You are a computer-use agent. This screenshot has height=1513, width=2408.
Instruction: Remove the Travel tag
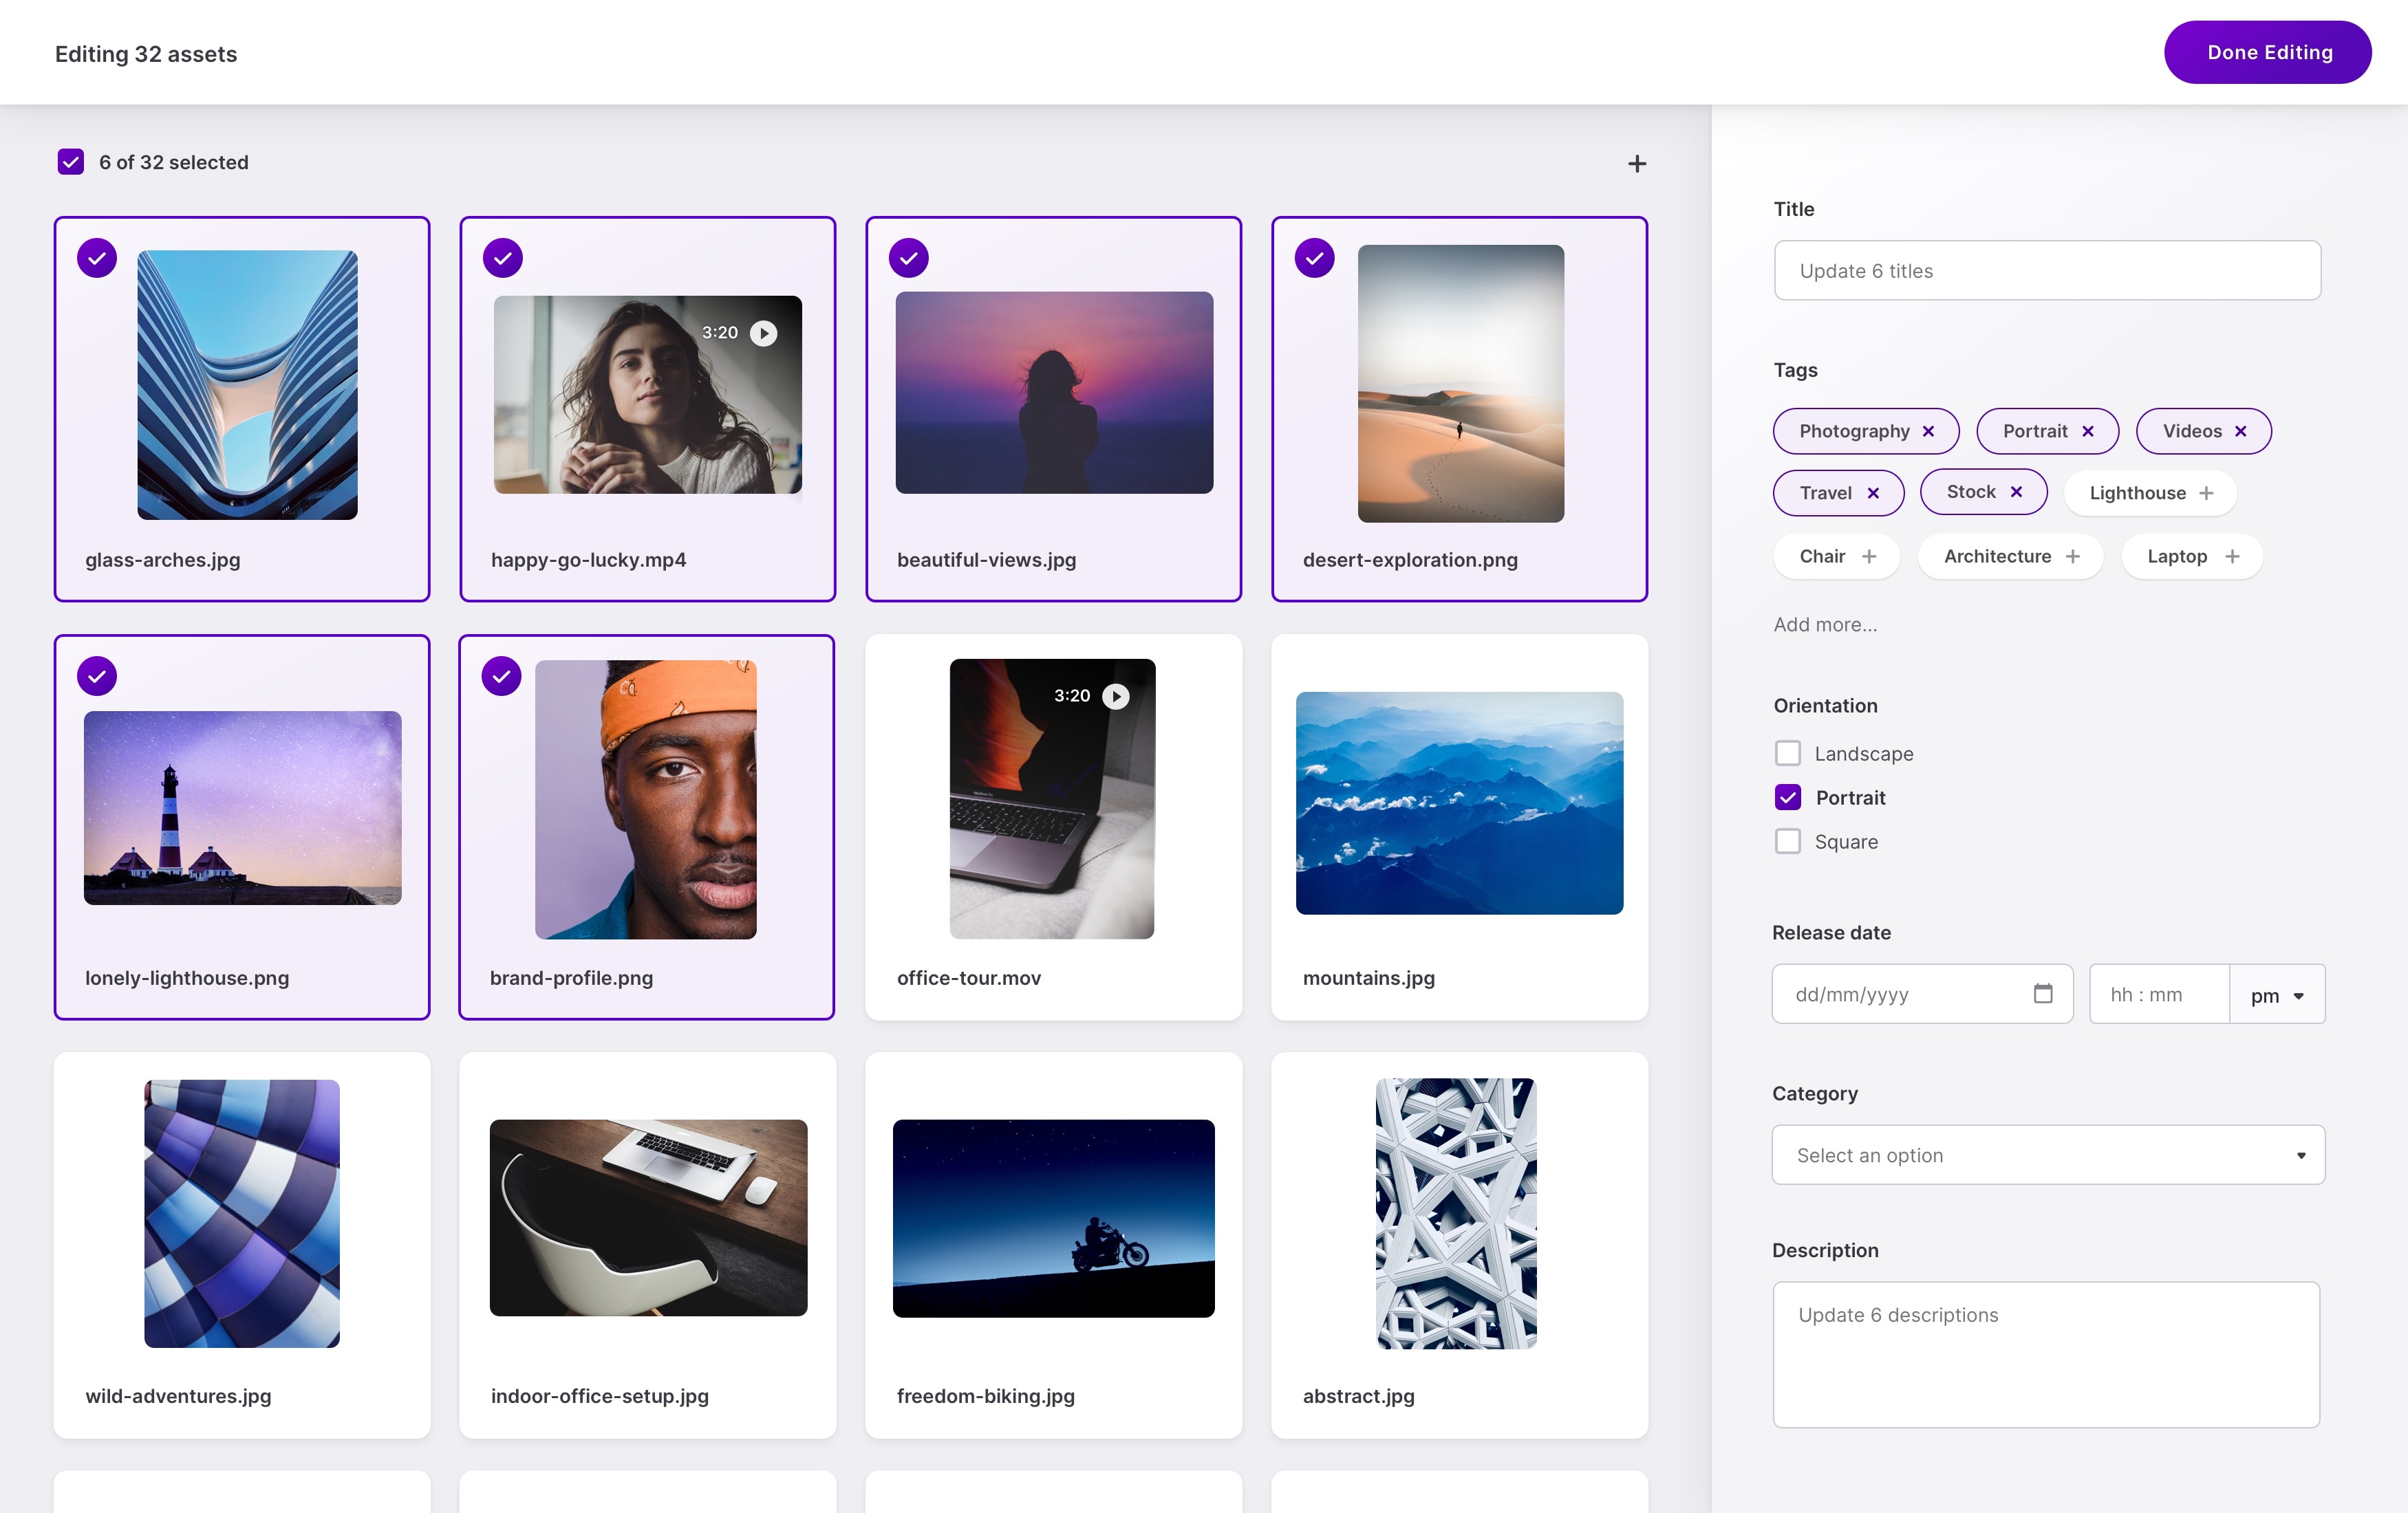tap(1874, 492)
